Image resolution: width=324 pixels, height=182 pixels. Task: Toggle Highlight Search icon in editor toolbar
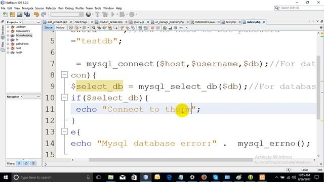click(109, 28)
